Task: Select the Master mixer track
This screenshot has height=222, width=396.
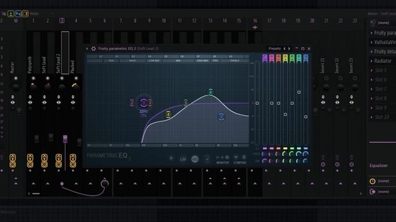Action: [12, 67]
